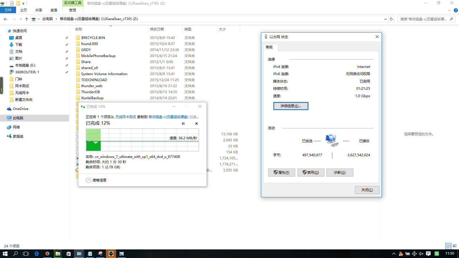Select the MobilePhoneBackup folder

pos(98,56)
